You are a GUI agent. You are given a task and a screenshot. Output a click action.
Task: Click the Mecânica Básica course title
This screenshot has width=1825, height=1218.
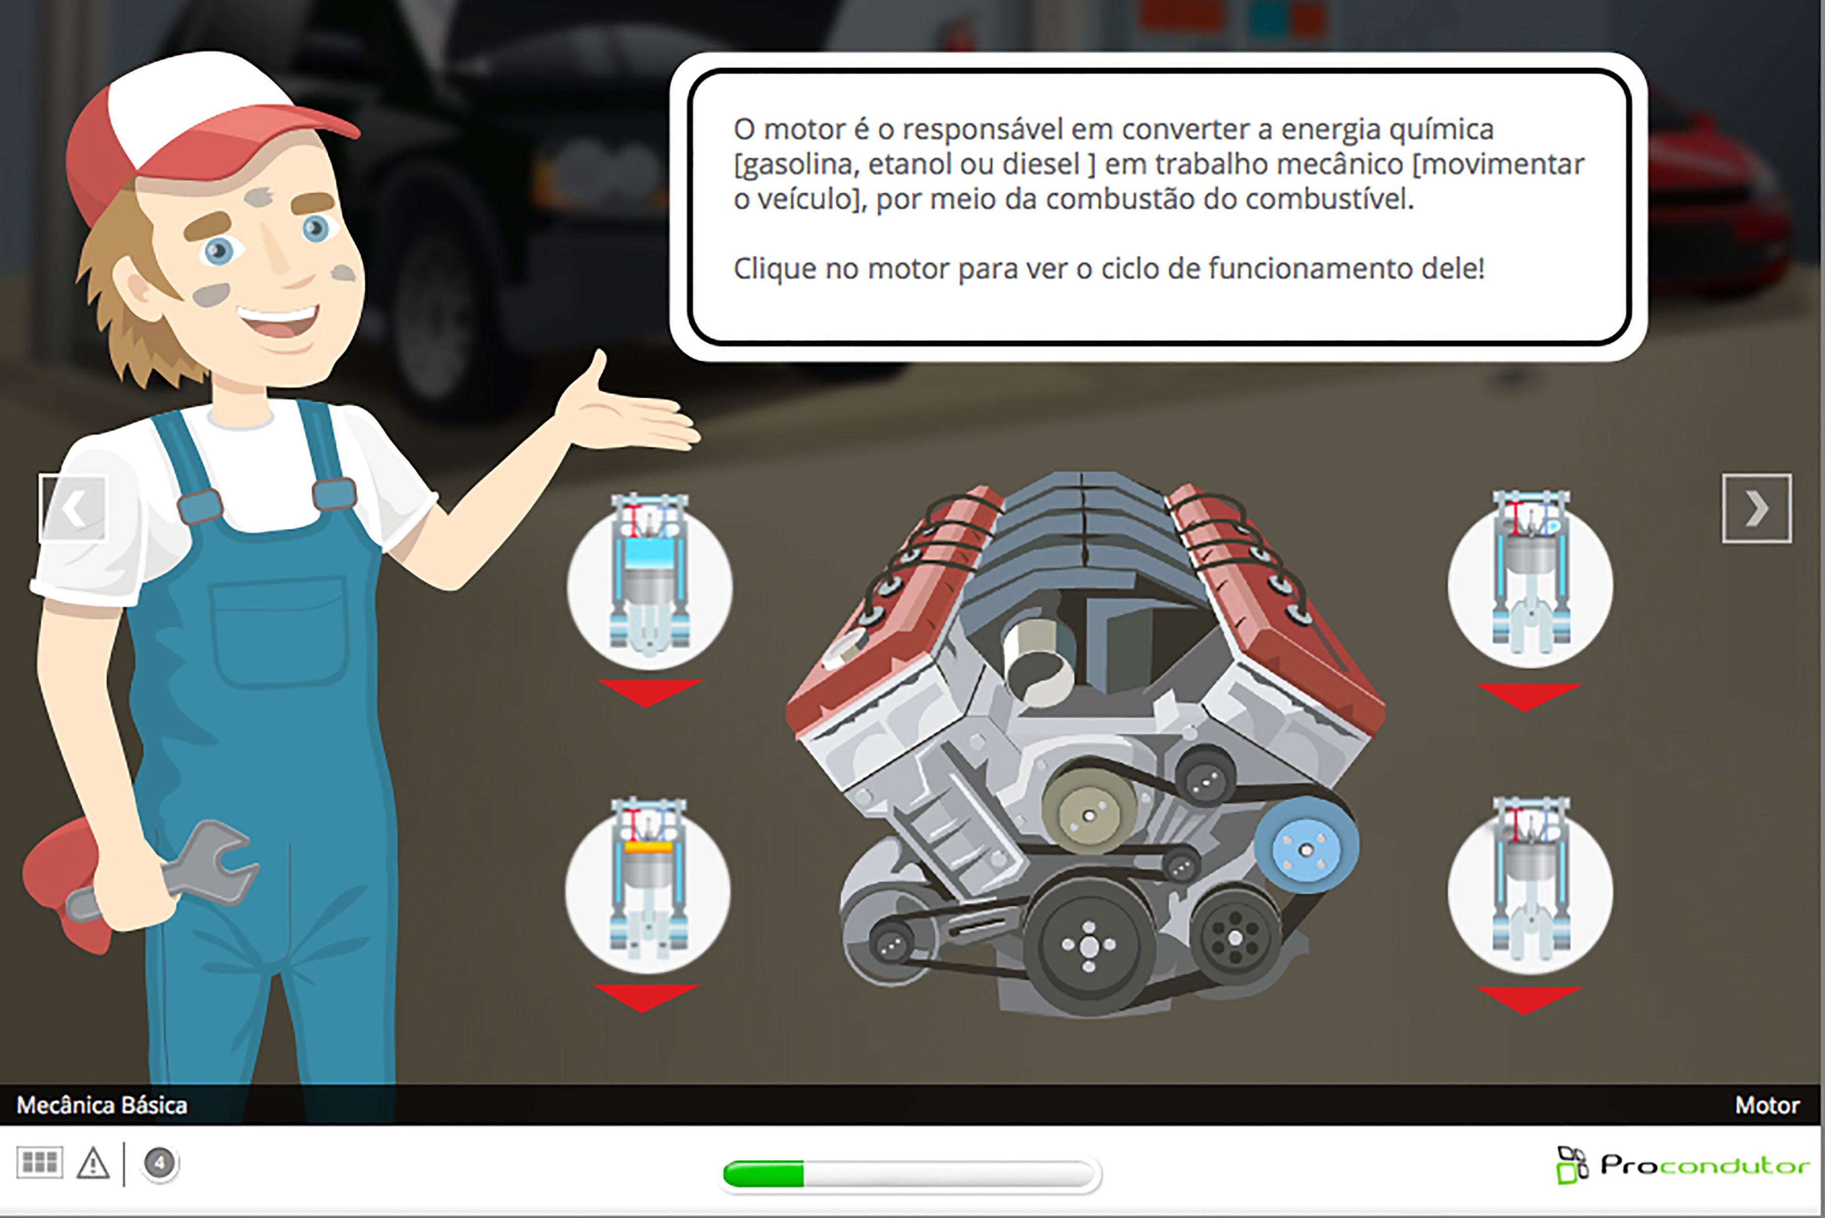(102, 1105)
